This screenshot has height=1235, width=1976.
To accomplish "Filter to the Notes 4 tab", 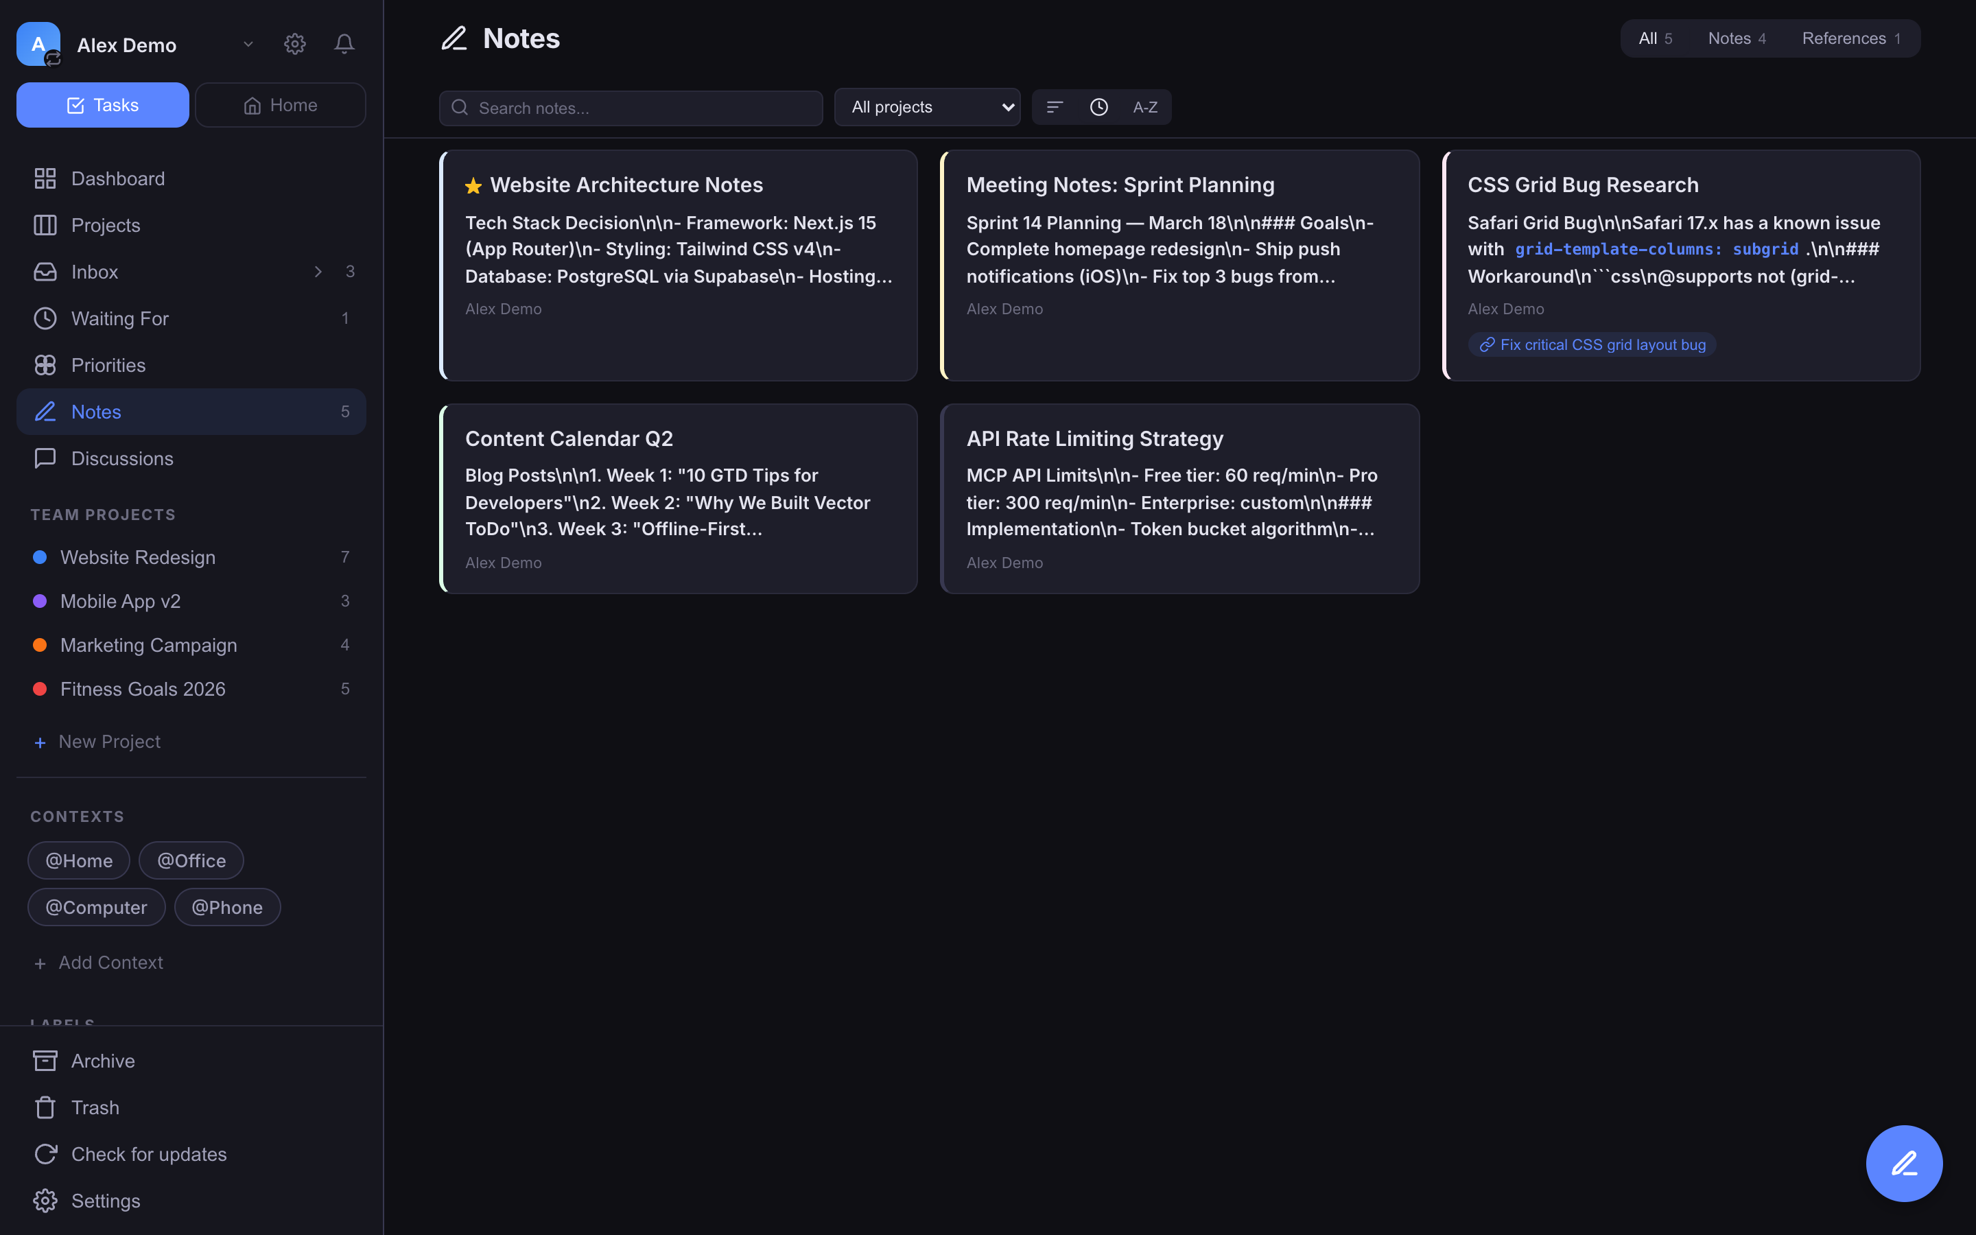I will click(1737, 38).
